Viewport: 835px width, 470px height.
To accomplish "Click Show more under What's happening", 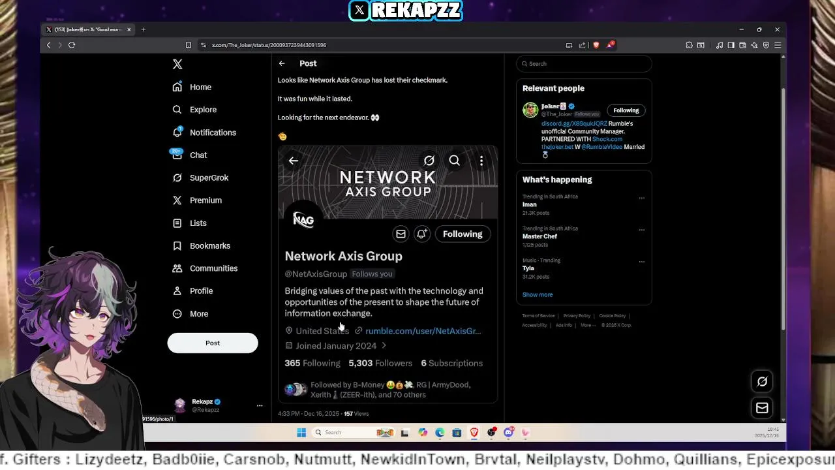I will click(538, 294).
